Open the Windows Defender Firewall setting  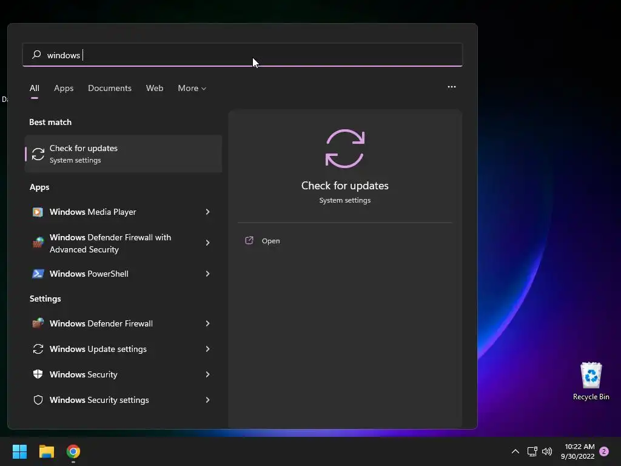click(x=123, y=323)
